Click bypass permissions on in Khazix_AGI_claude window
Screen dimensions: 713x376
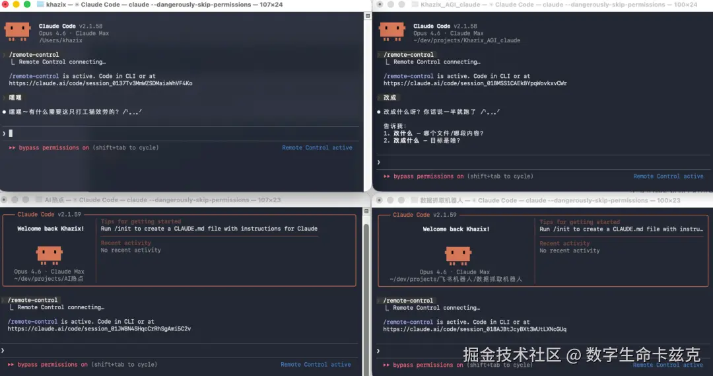click(428, 176)
